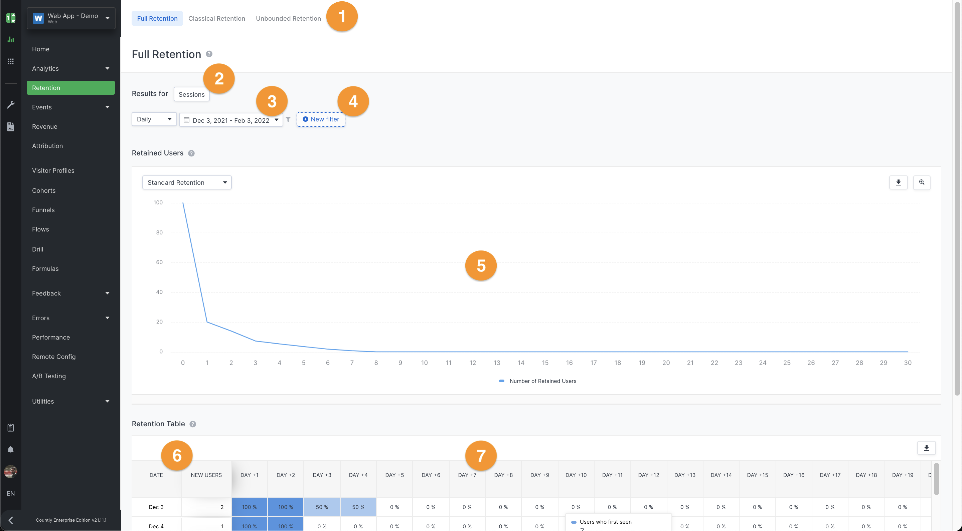Image resolution: width=962 pixels, height=531 pixels.
Task: Collapse the sidebar with back chevron
Action: pyautogui.click(x=10, y=520)
